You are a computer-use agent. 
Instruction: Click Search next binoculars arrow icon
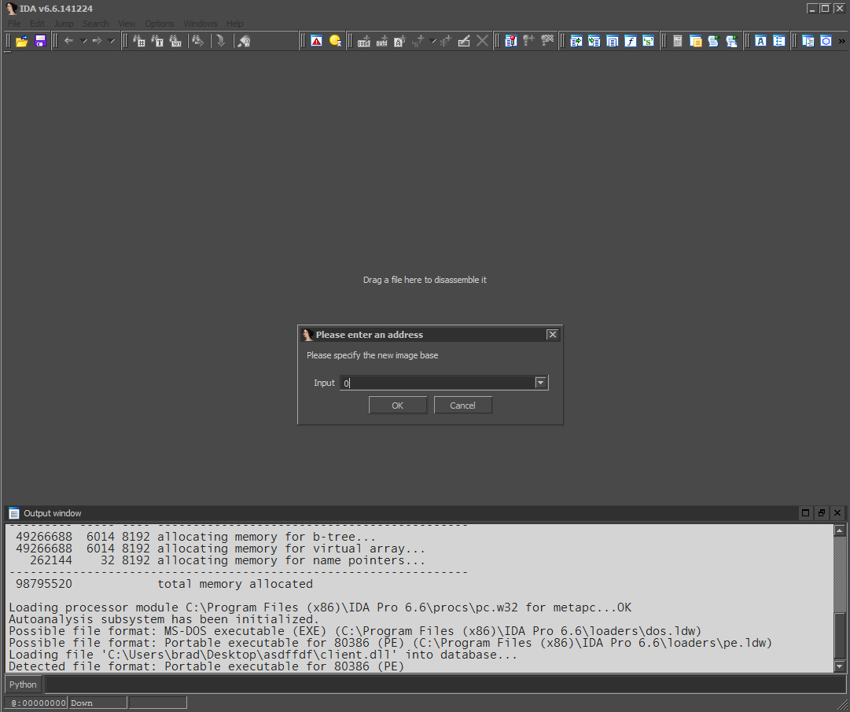coord(198,41)
